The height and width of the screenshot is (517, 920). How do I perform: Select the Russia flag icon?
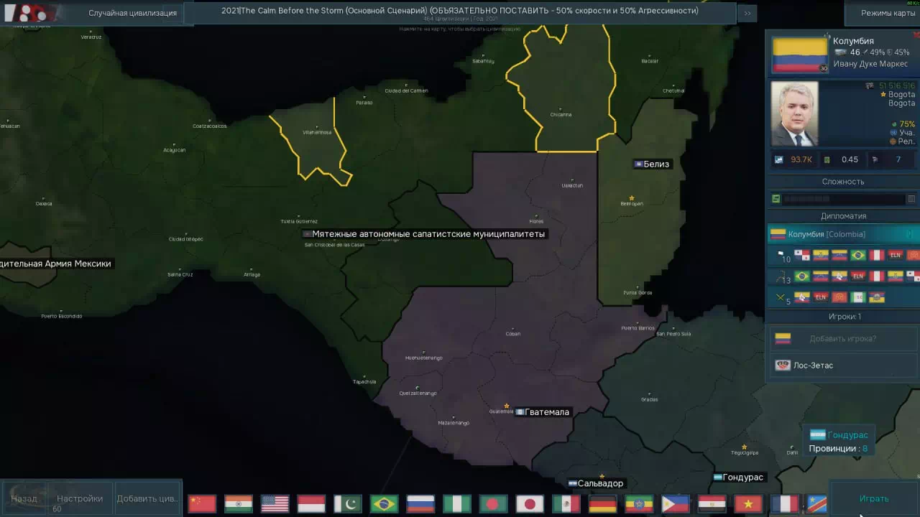420,504
